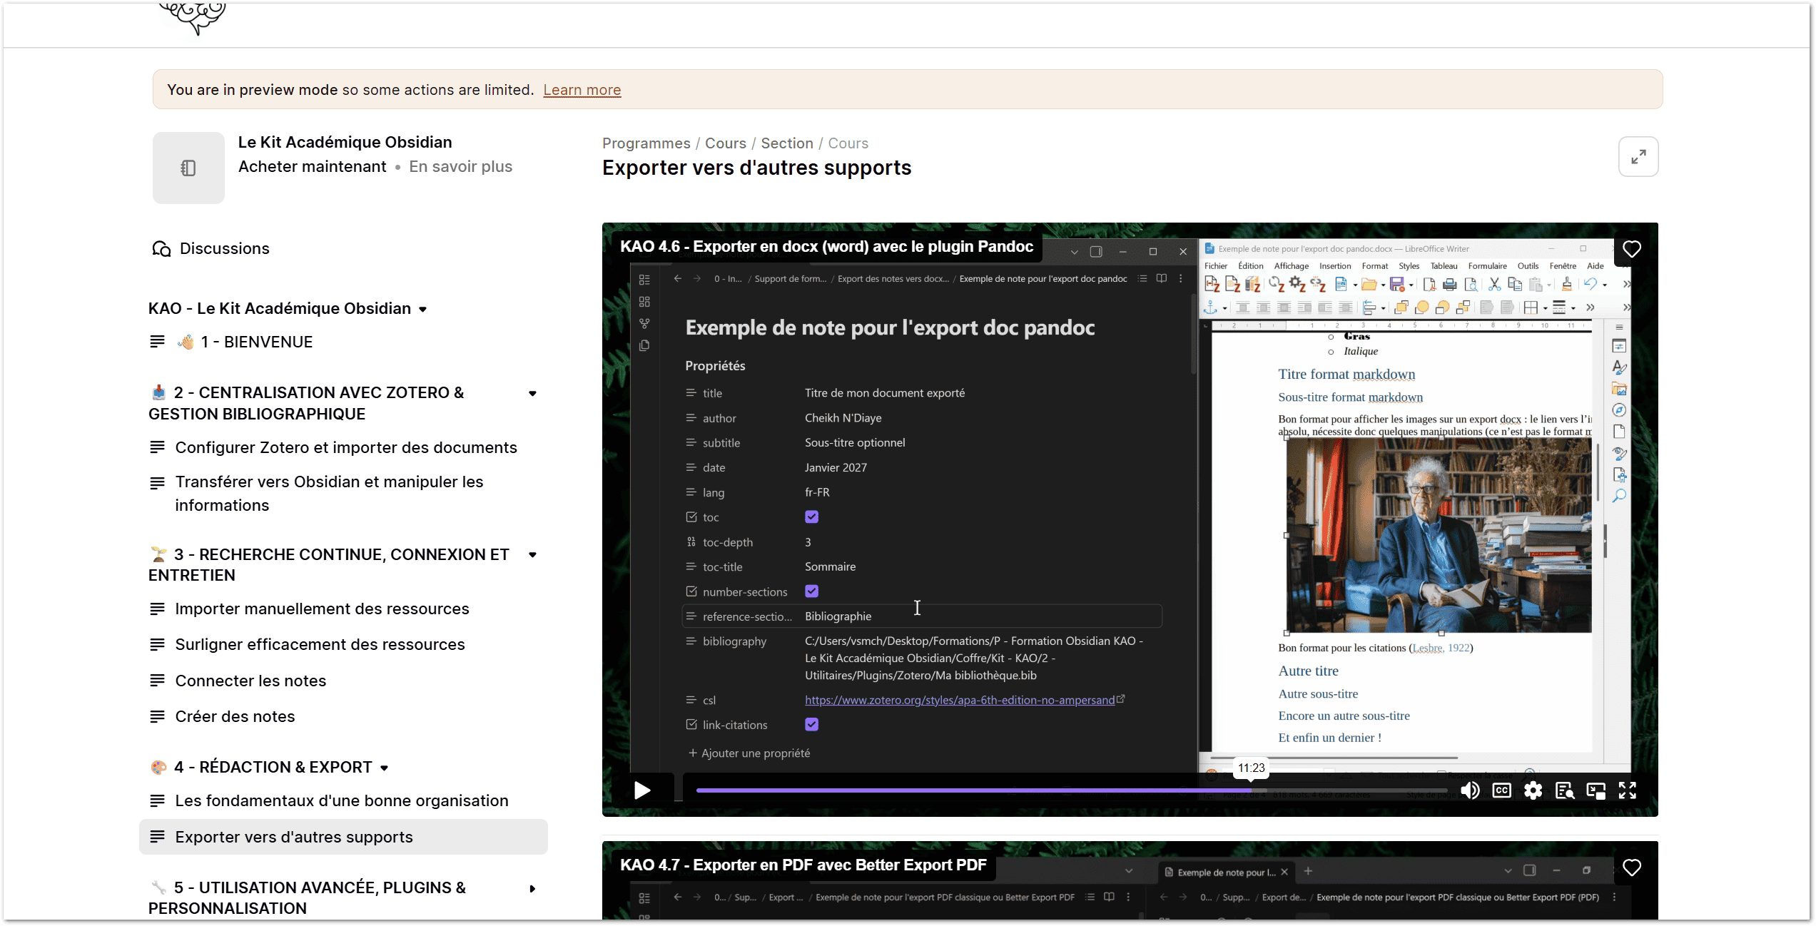Enter fullscreen on the KAO 4.6 video
The image size is (1816, 926).
[x=1627, y=790]
